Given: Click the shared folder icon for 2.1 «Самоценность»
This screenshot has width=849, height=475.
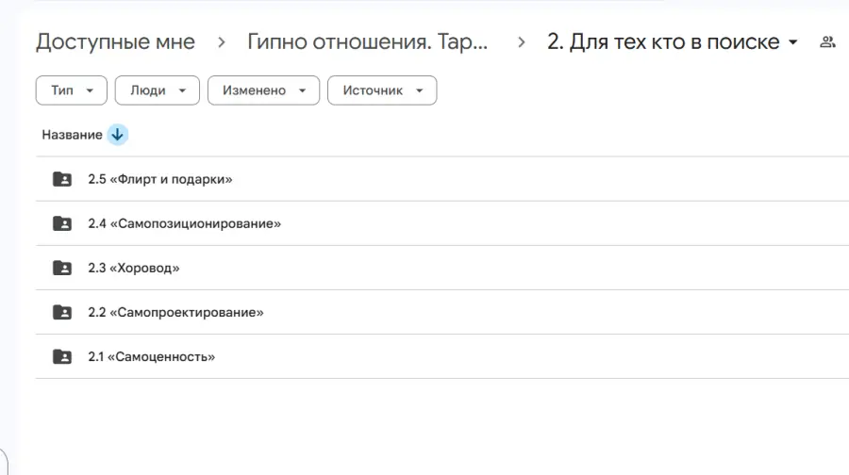Looking at the screenshot, I should click(x=61, y=356).
